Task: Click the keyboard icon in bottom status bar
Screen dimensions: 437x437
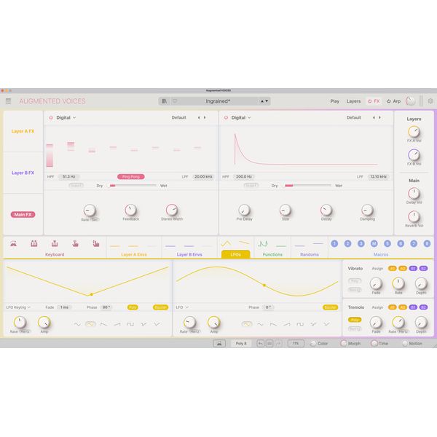Action: (219, 344)
